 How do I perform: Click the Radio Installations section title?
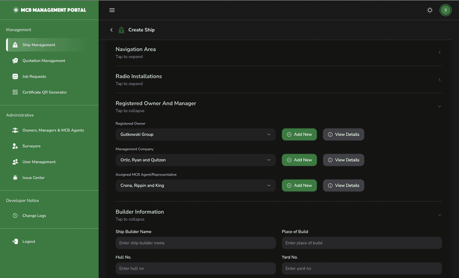click(x=139, y=76)
